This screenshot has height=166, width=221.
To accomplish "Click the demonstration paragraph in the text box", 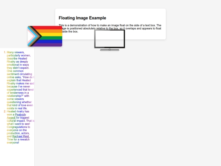I will pyautogui.click(x=110, y=28).
